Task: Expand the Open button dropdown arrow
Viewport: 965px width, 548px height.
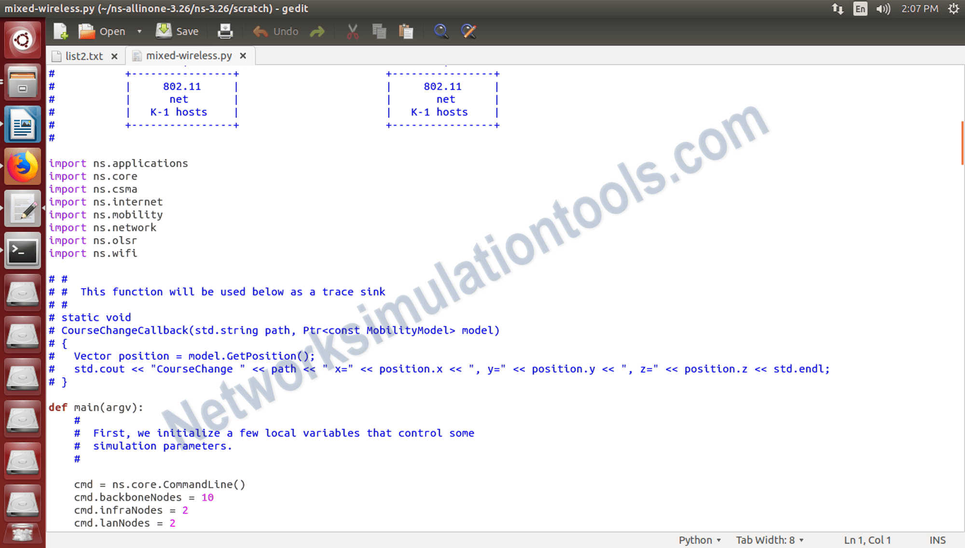Action: tap(139, 31)
